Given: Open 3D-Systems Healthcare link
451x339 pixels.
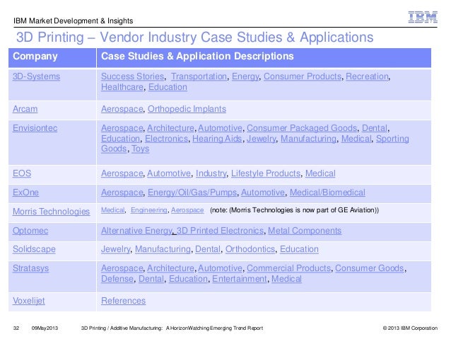Looking at the screenshot, I should 122,87.
